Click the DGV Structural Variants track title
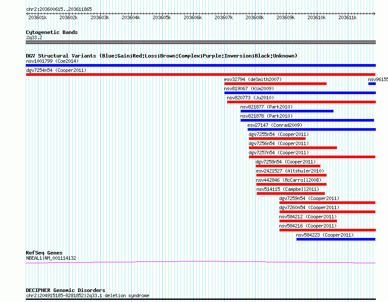388x302 pixels. [161, 56]
